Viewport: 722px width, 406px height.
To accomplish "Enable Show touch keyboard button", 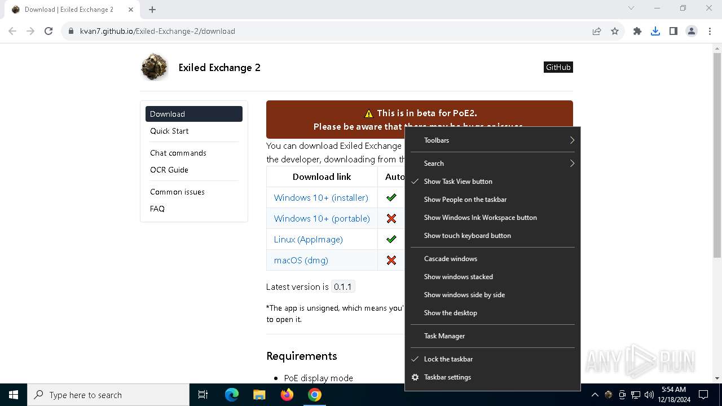I will click(492, 236).
